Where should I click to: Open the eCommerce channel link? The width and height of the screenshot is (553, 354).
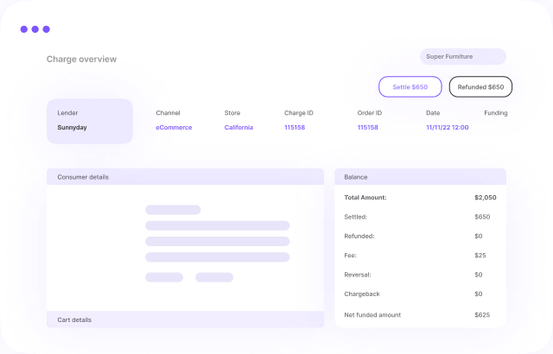pyautogui.click(x=174, y=128)
